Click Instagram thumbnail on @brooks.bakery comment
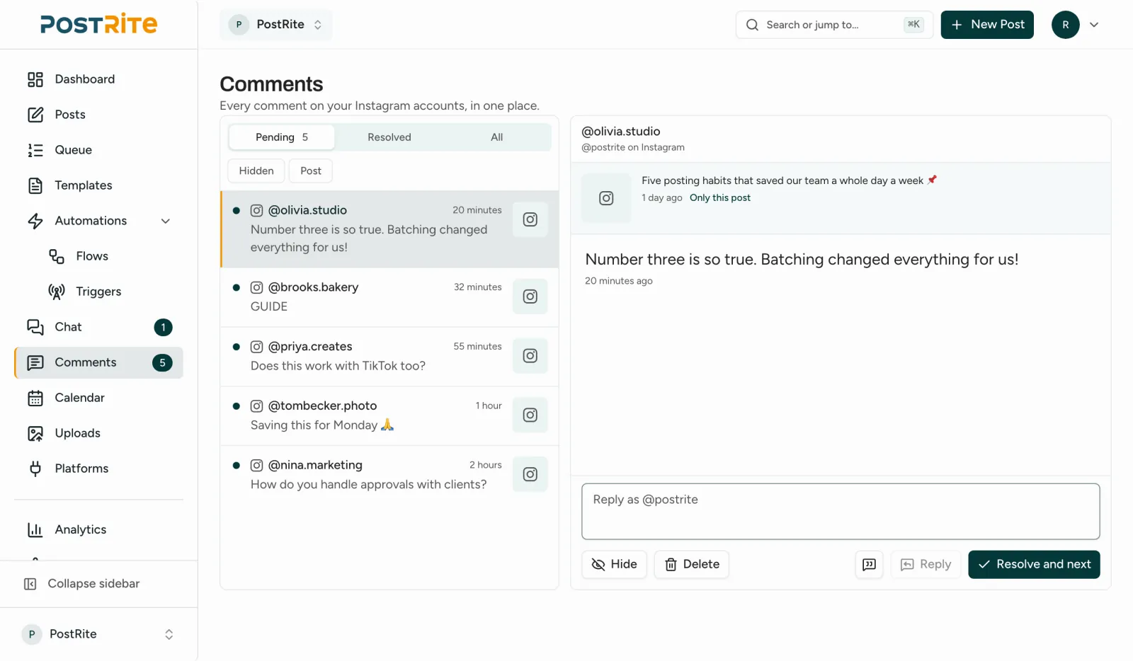1133x661 pixels. pyautogui.click(x=530, y=297)
